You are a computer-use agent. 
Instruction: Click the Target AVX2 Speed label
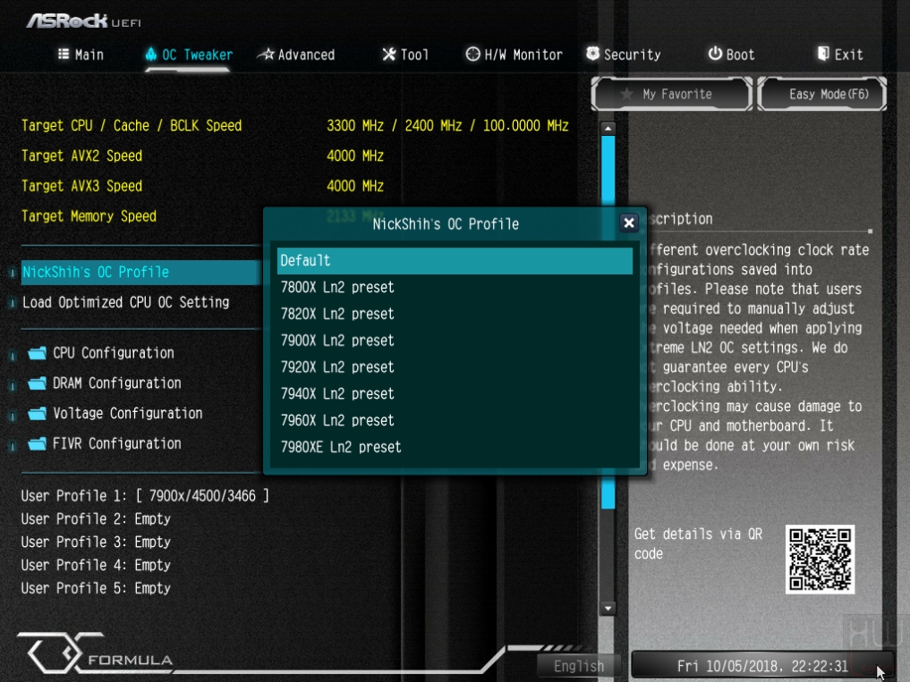[x=81, y=156]
